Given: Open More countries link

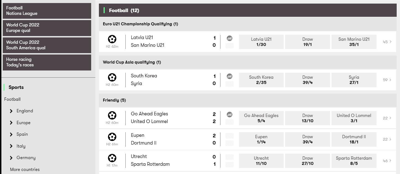Looking at the screenshot, I should pos(25,169).
